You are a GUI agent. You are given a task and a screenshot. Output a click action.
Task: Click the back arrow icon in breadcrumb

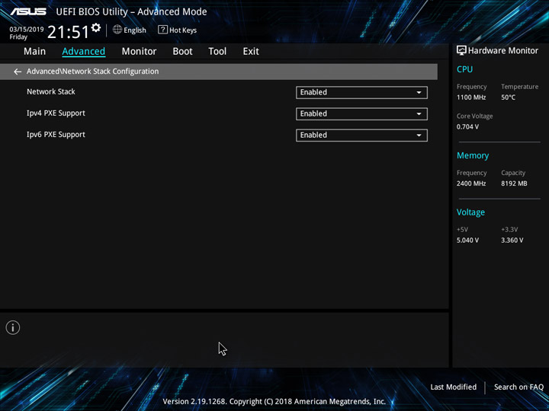18,72
